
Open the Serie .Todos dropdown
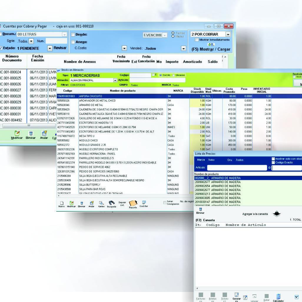[31, 41]
